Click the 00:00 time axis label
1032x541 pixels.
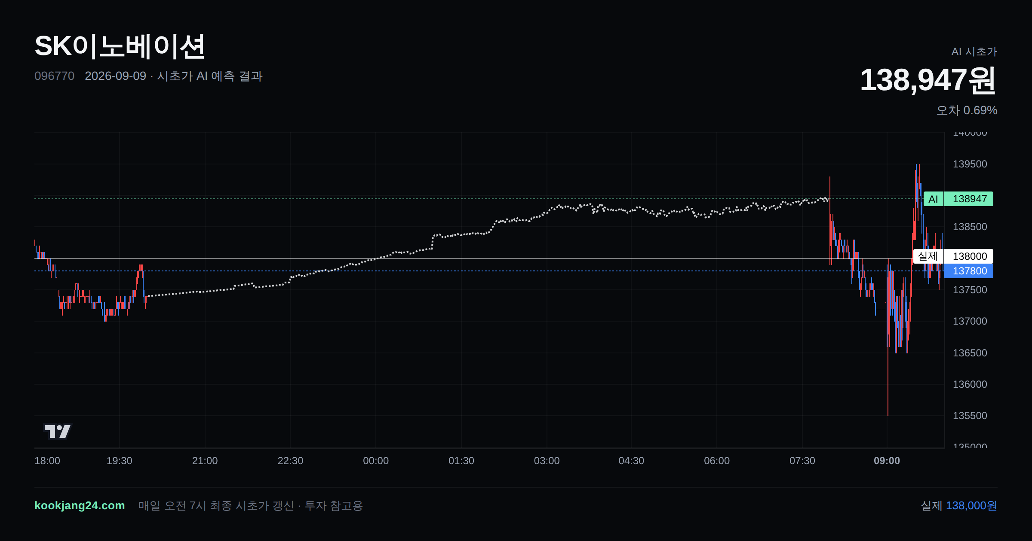pos(376,461)
